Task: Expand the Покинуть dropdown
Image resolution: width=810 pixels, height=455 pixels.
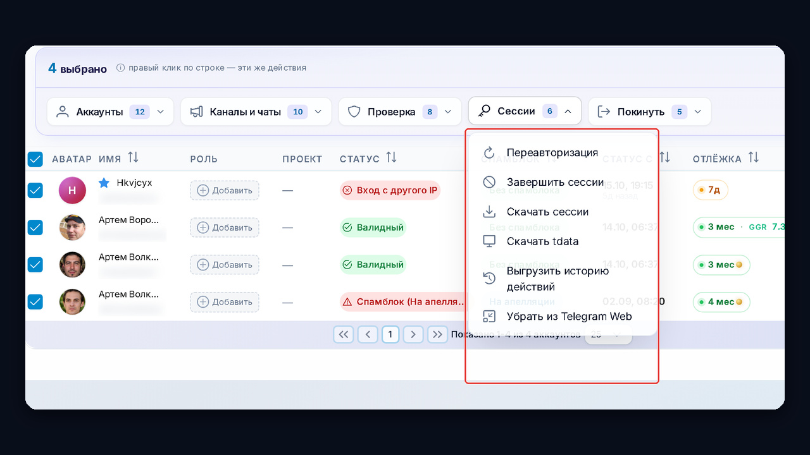Action: click(x=650, y=112)
